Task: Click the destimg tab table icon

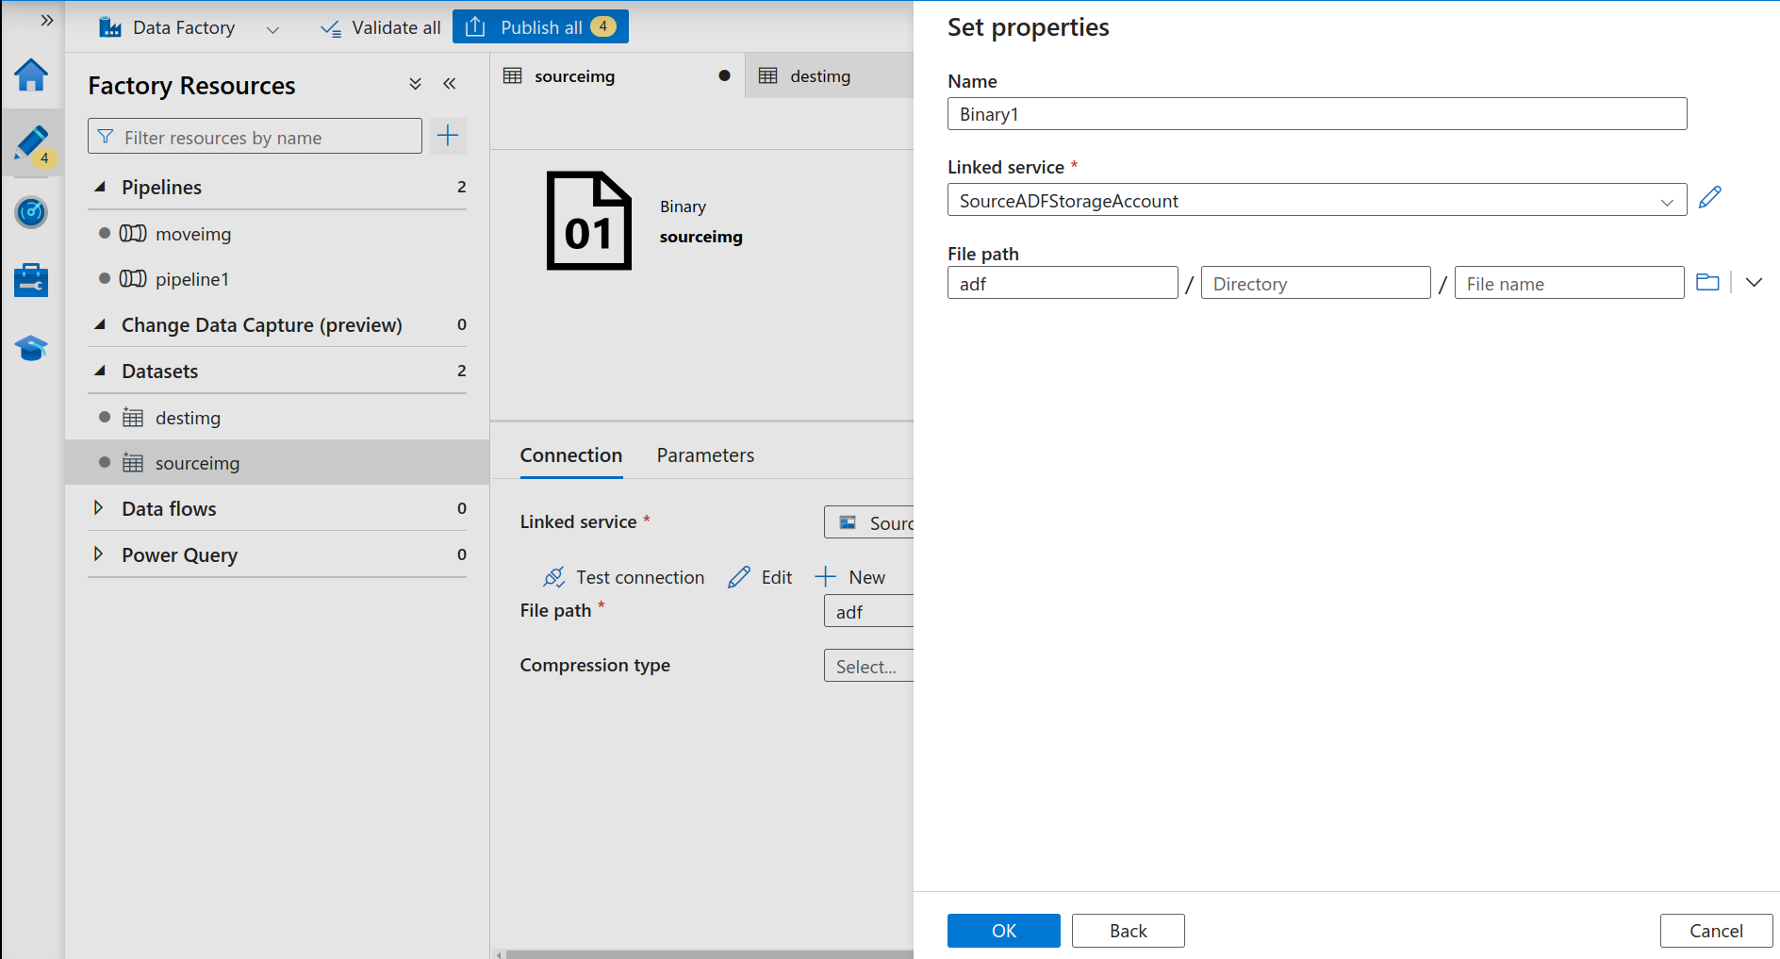Action: coord(768,75)
